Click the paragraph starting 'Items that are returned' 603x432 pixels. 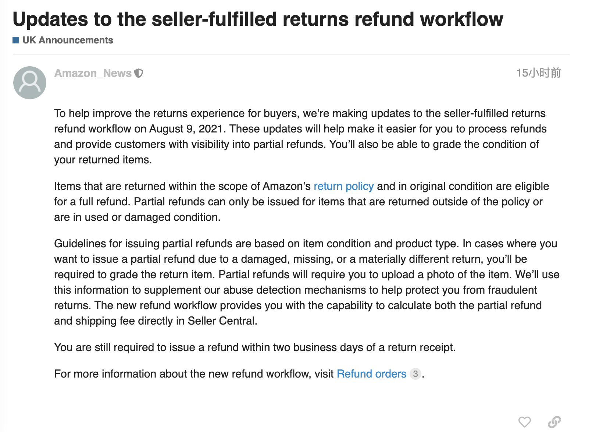(x=301, y=202)
